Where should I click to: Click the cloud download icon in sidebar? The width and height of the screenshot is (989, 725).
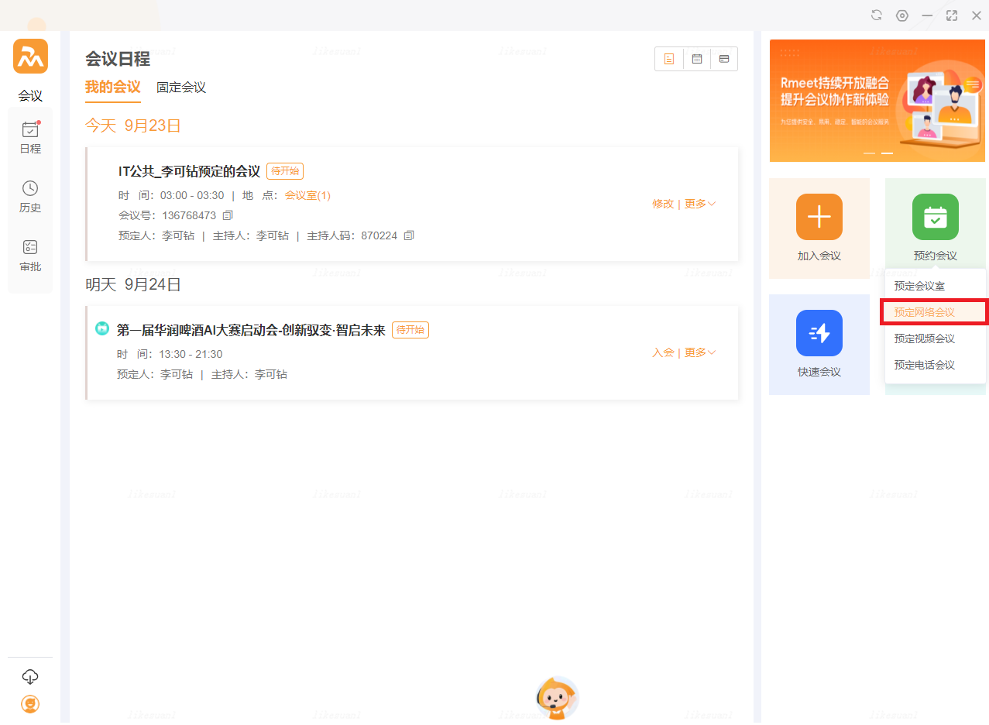[30, 676]
